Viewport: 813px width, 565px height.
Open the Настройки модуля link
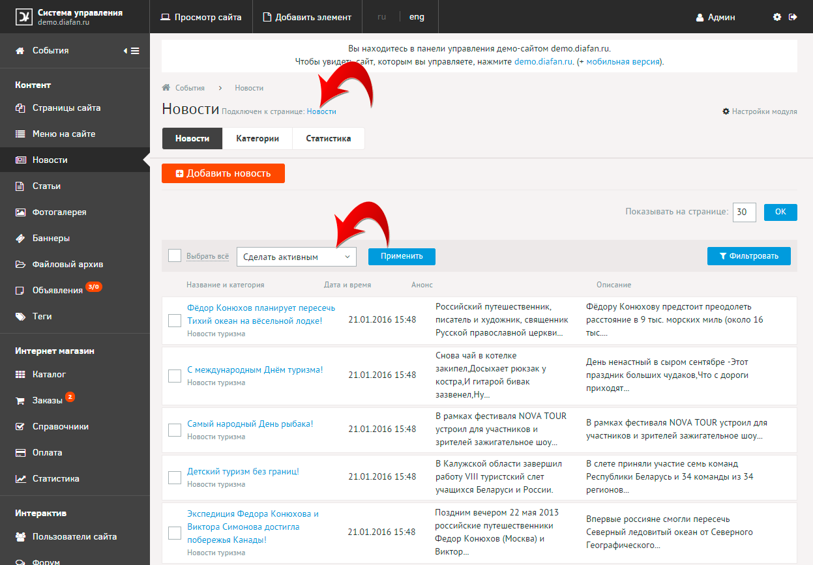pos(760,111)
